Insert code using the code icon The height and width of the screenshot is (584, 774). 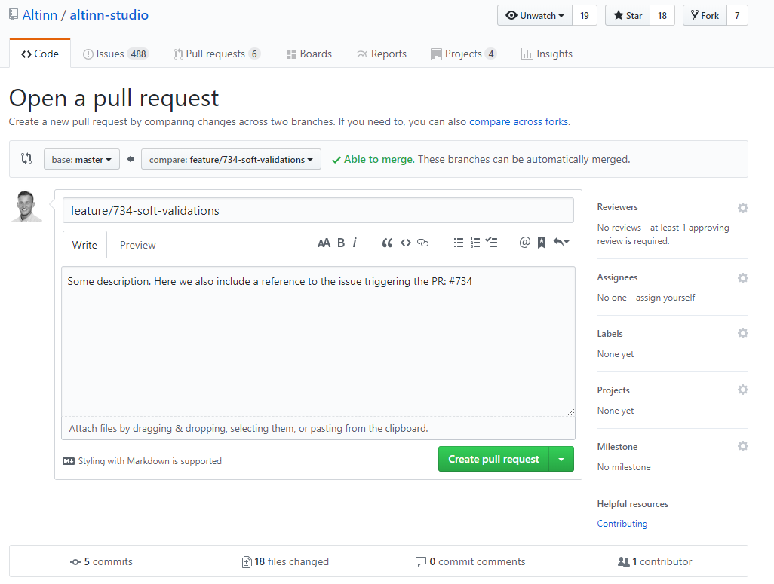click(x=406, y=243)
